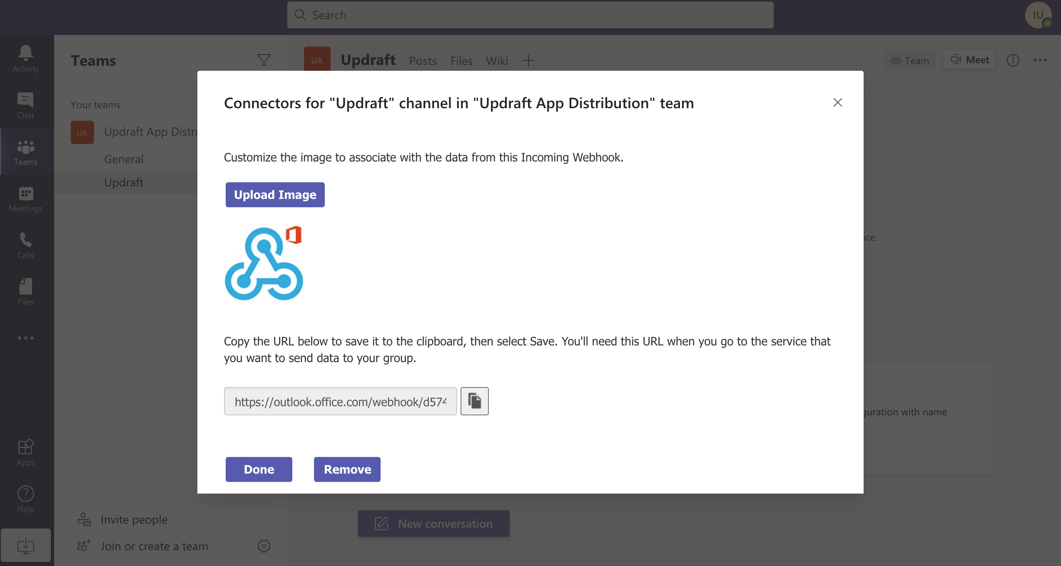1061x566 pixels.
Task: Click the Team visibility button
Action: pyautogui.click(x=909, y=60)
